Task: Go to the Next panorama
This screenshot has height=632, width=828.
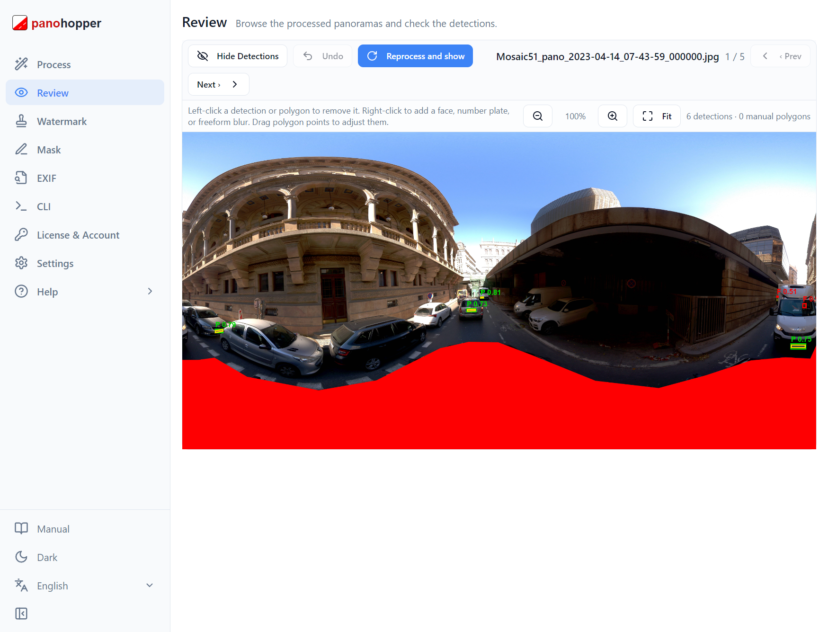Action: point(218,84)
